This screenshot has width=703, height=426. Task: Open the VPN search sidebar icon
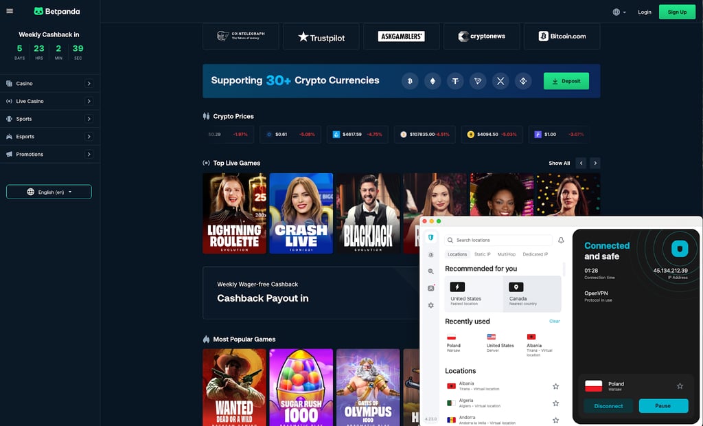(x=431, y=271)
